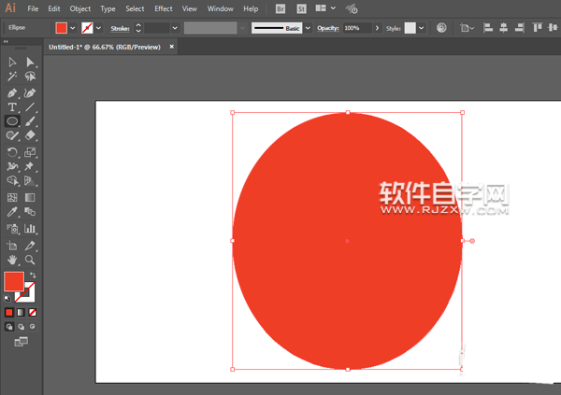The image size is (561, 395).
Task: Expand the Basic brush definition dropdown
Action: click(307, 28)
